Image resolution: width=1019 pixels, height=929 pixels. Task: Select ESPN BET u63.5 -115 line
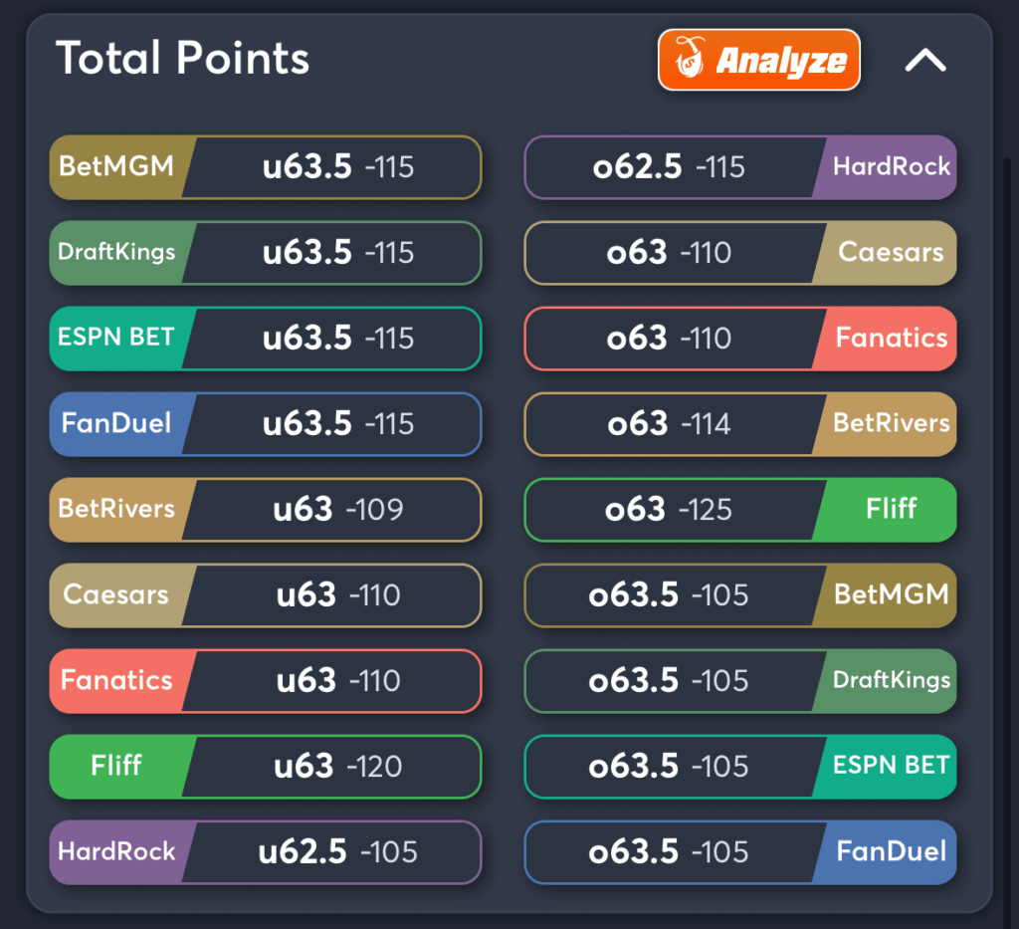[266, 339]
